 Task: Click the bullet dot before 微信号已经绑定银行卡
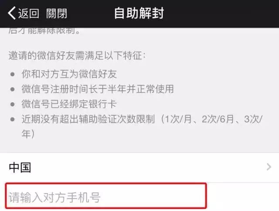point(13,104)
